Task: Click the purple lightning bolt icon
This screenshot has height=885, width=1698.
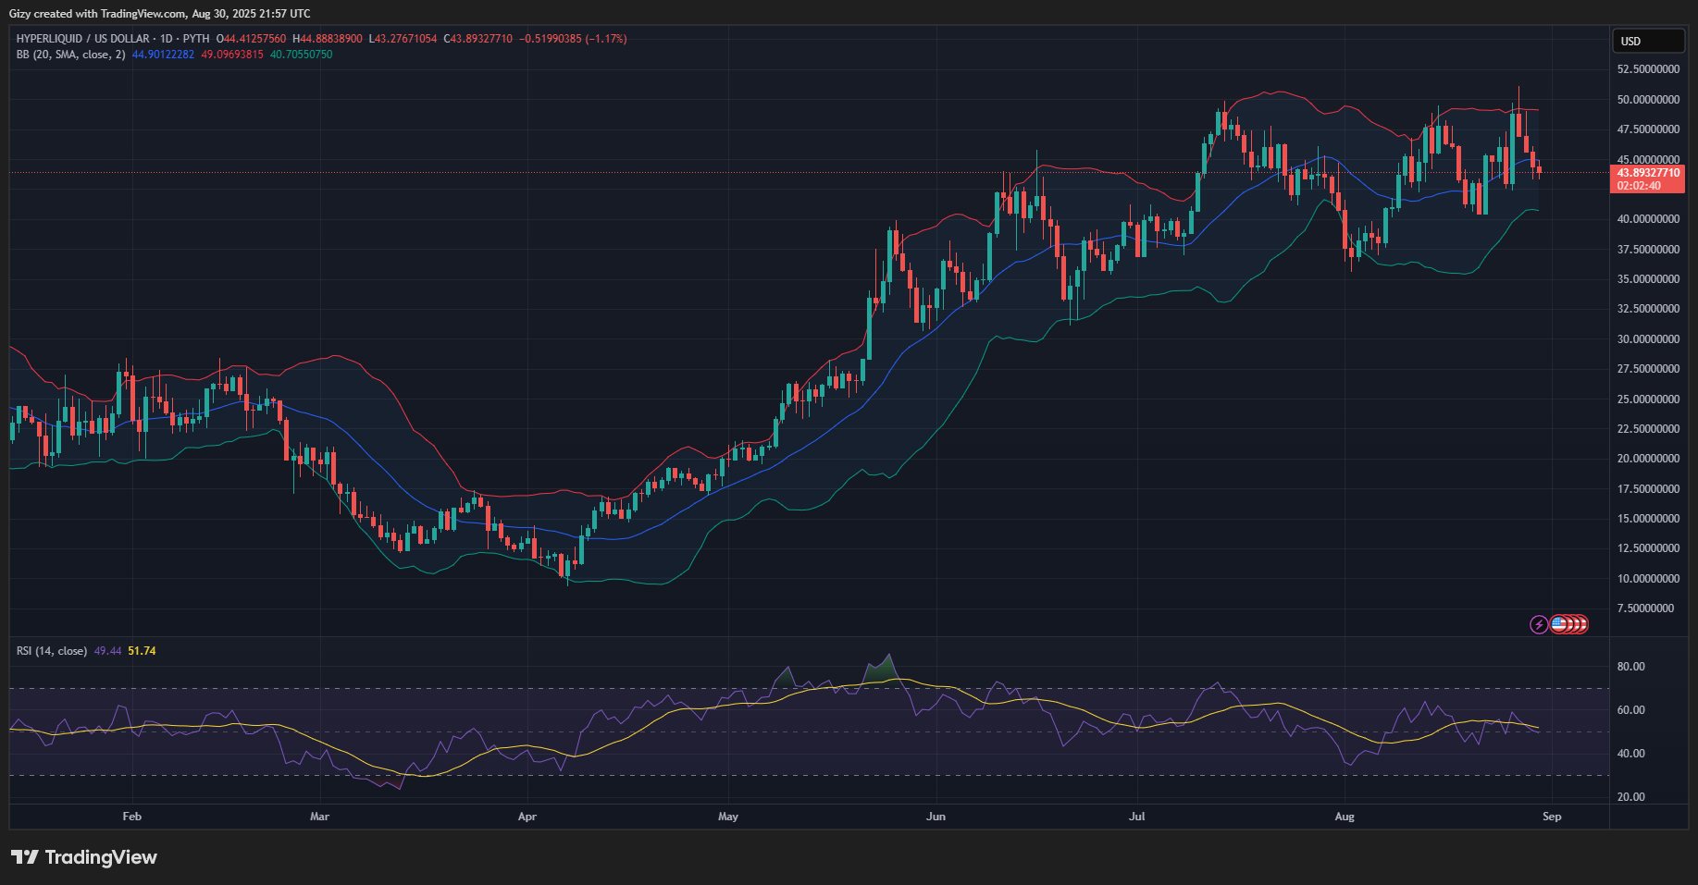Action: 1538,624
